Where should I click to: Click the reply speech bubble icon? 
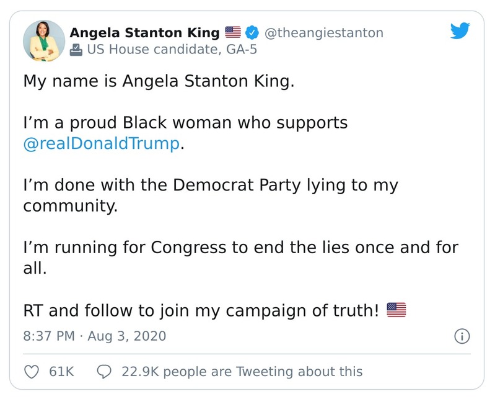105,371
